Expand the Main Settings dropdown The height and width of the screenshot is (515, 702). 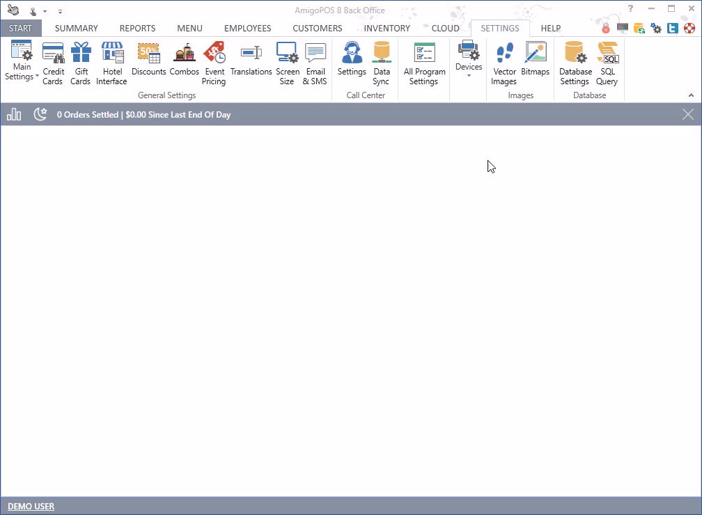(22, 63)
